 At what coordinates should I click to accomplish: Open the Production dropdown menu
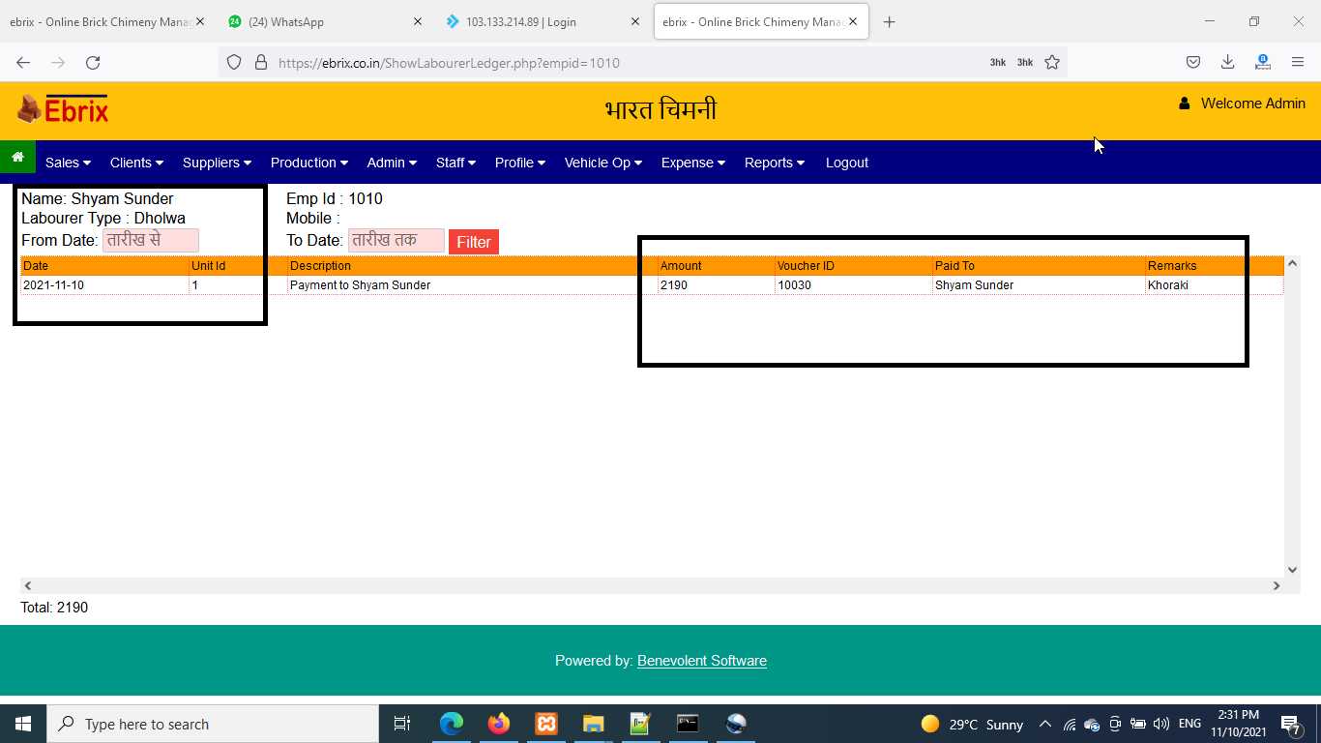308,163
